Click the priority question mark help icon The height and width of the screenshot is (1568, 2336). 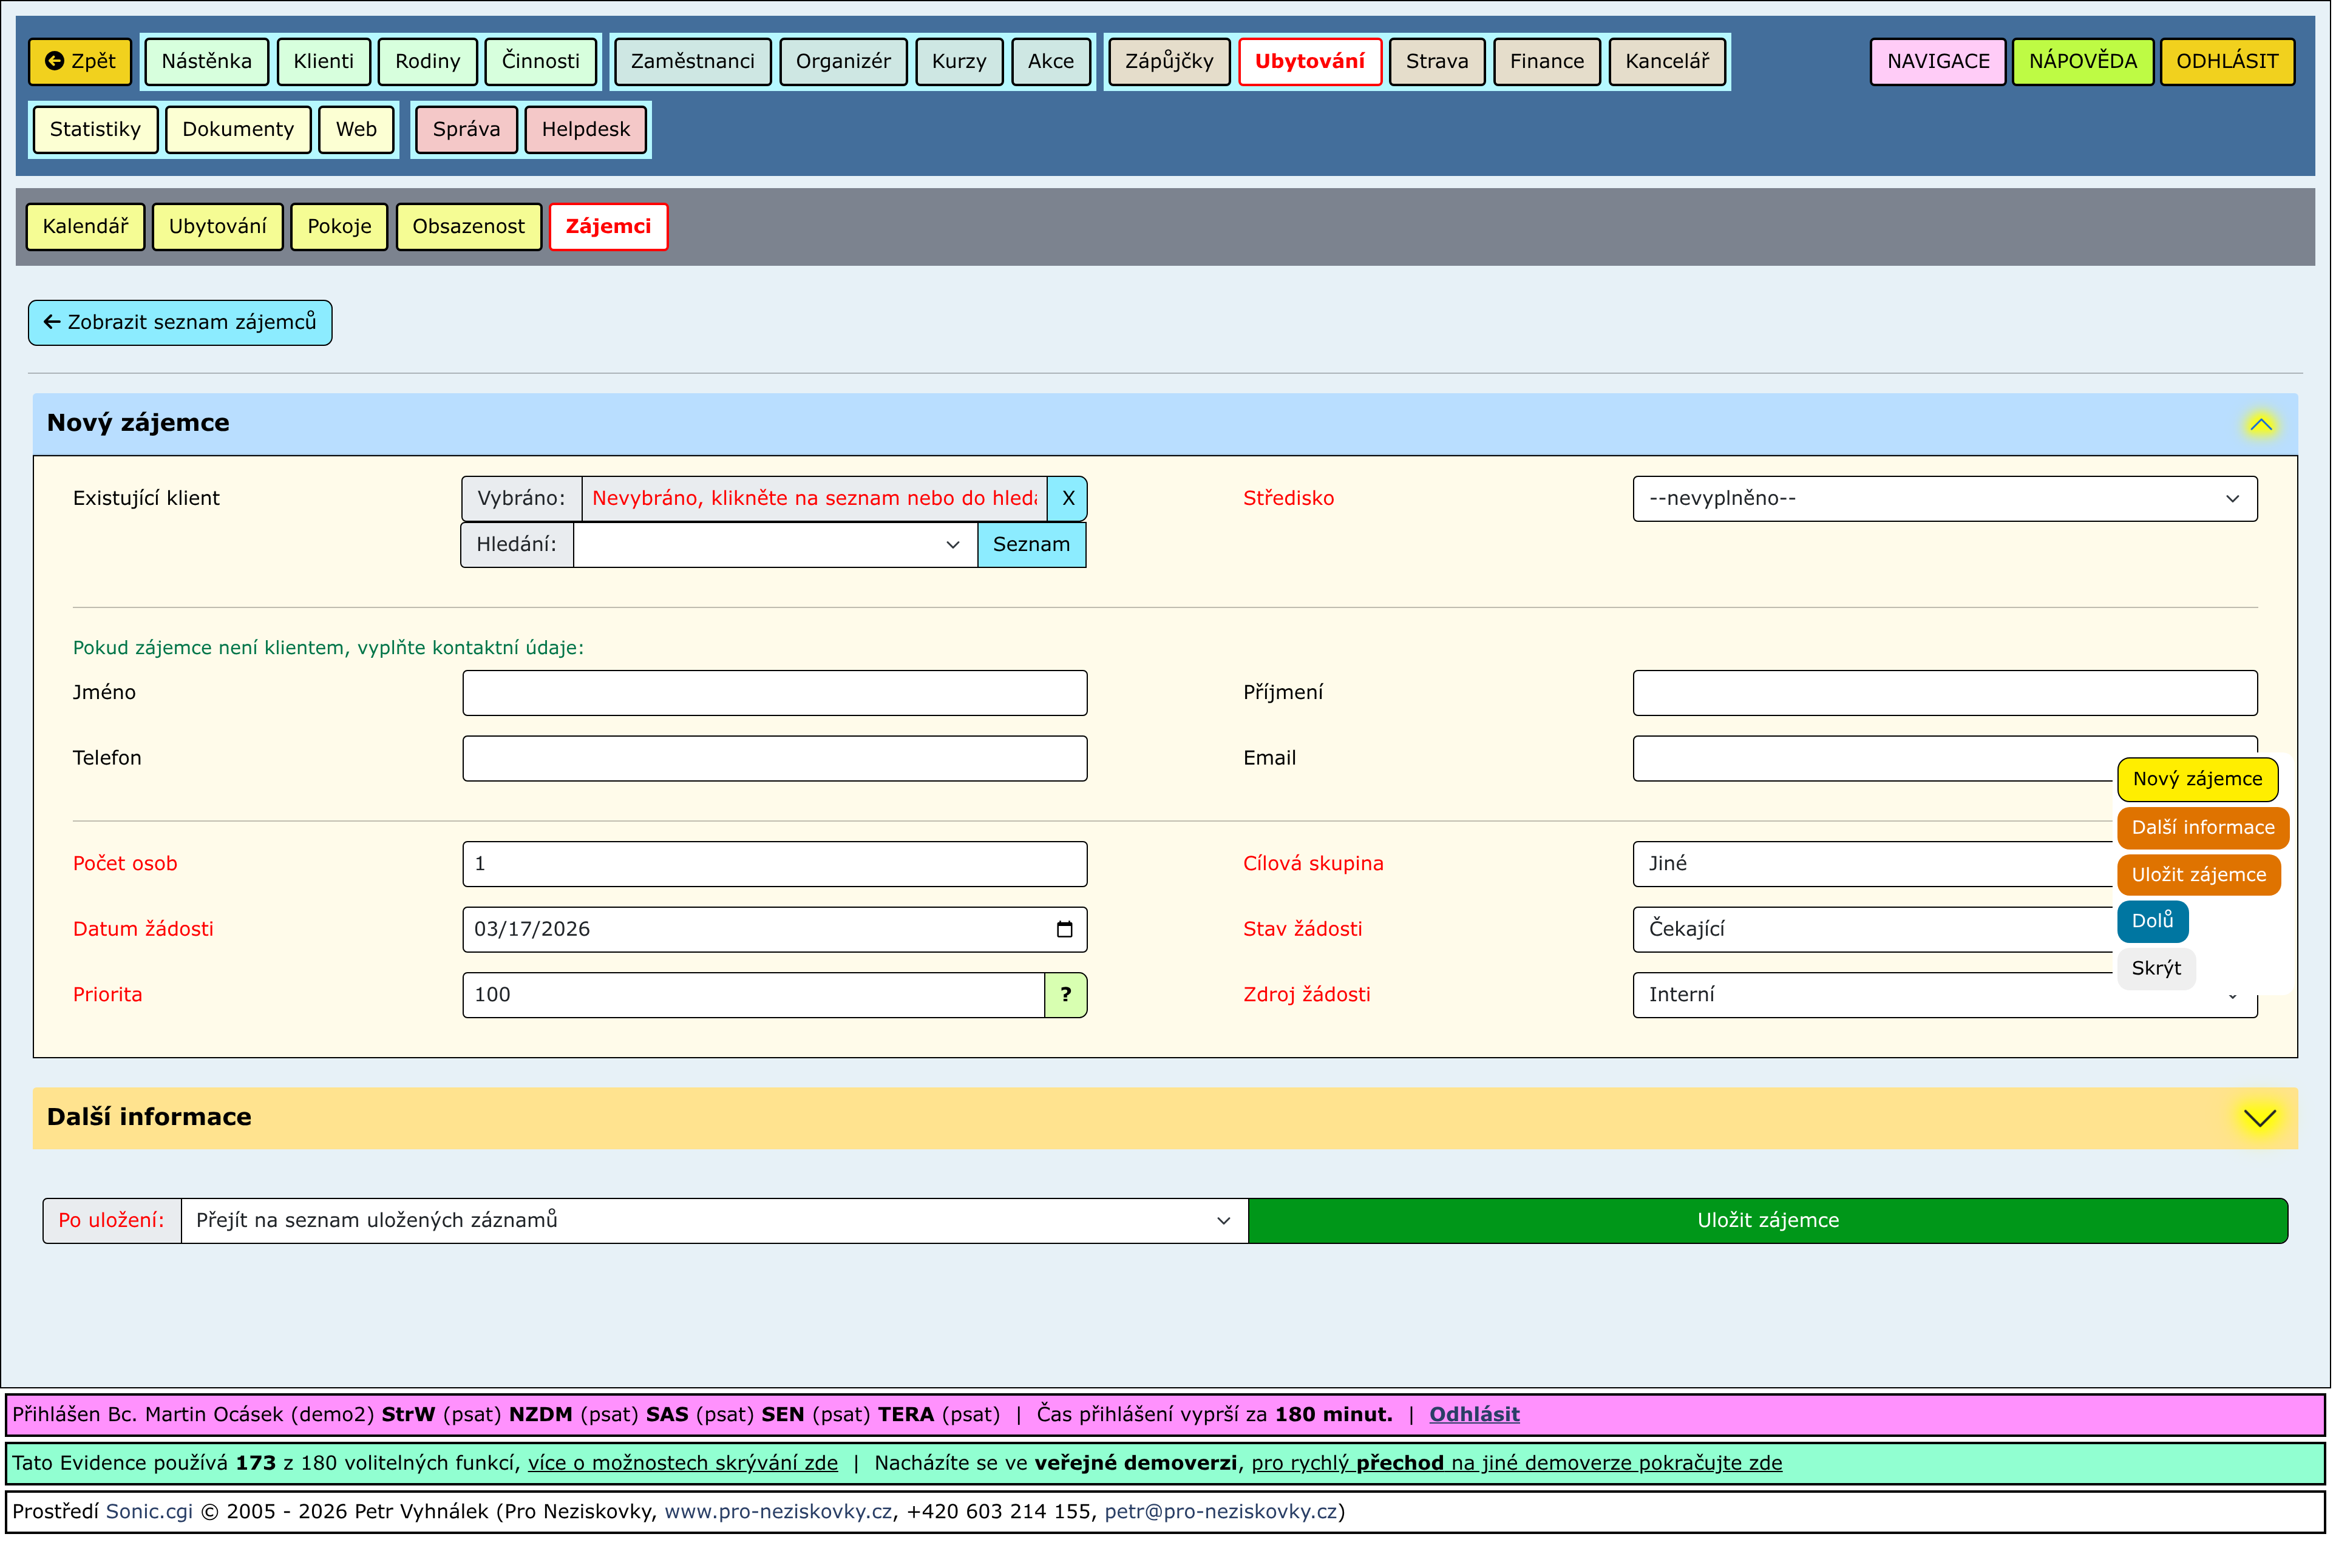tap(1067, 996)
